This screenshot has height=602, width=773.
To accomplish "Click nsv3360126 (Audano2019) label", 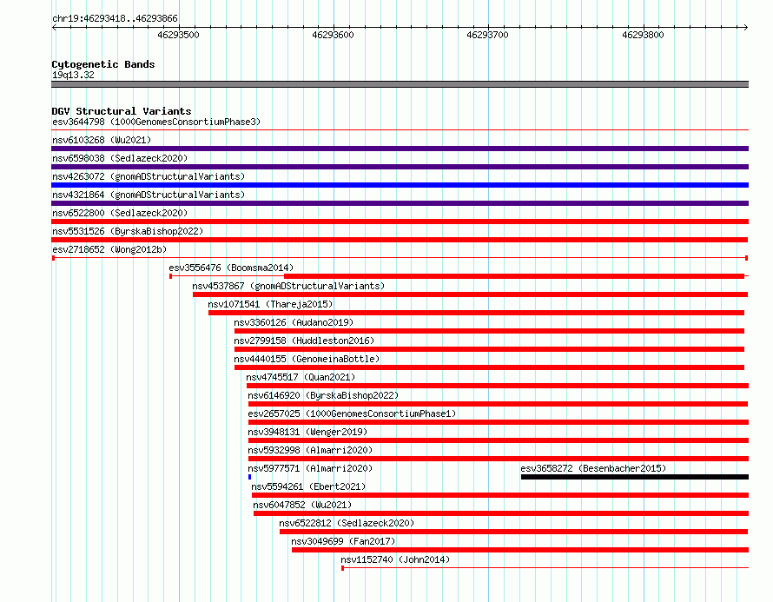I will [x=294, y=322].
